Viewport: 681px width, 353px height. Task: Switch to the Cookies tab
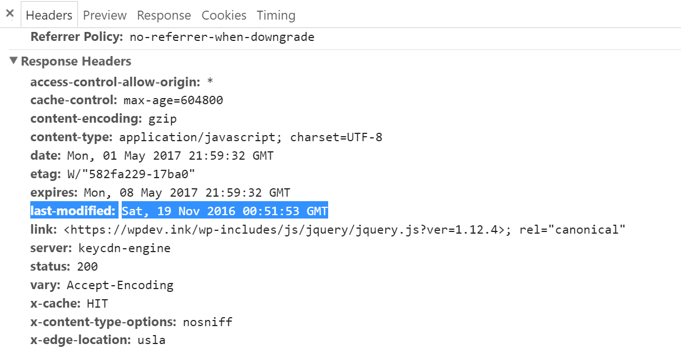coord(224,16)
